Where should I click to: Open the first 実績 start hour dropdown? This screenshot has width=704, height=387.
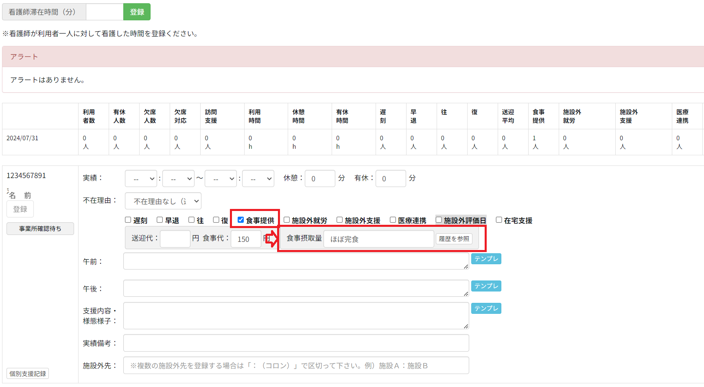tap(141, 178)
